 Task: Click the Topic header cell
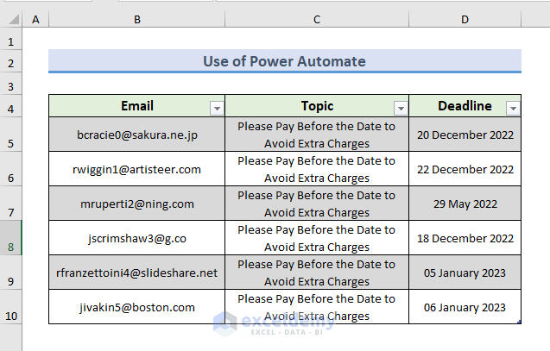[x=317, y=106]
